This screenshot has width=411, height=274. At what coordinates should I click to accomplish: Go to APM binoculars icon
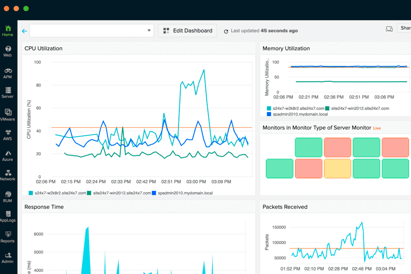(x=7, y=72)
